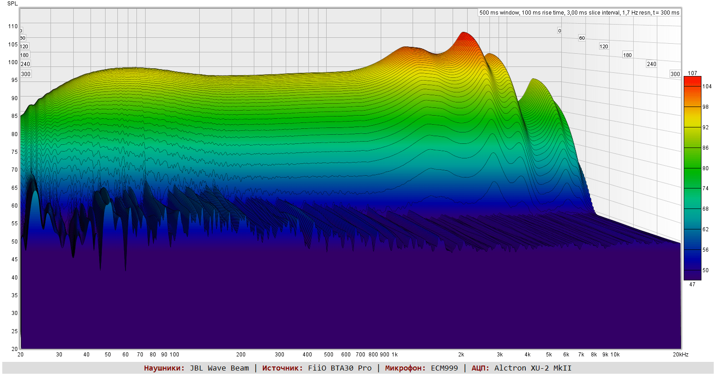716x376 pixels.
Task: Click the 600 label on the frequency axis
Action: pyautogui.click(x=346, y=355)
